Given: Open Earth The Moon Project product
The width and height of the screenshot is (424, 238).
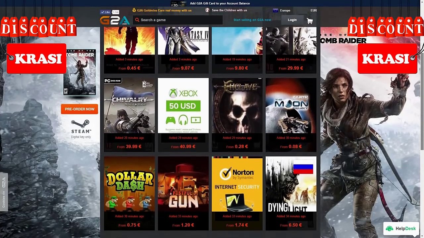Looking at the screenshot, I should click(x=291, y=105).
